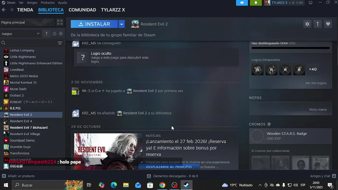Add Resident Evil 2 to favorites heart
The height and width of the screenshot is (190, 338).
pos(328,24)
